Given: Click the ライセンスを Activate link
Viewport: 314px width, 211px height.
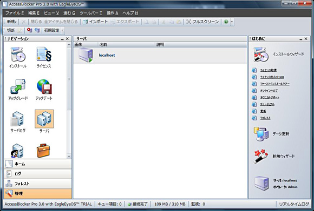Looking at the screenshot, I should 272,77.
